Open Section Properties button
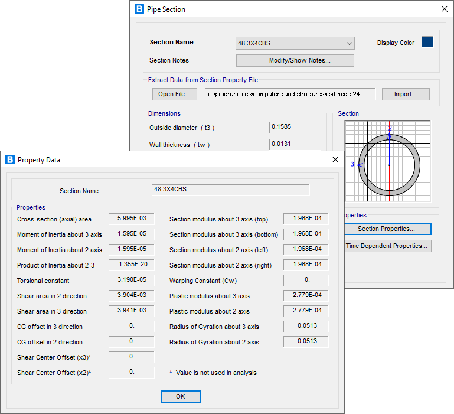This screenshot has height=414, width=454. pos(388,229)
